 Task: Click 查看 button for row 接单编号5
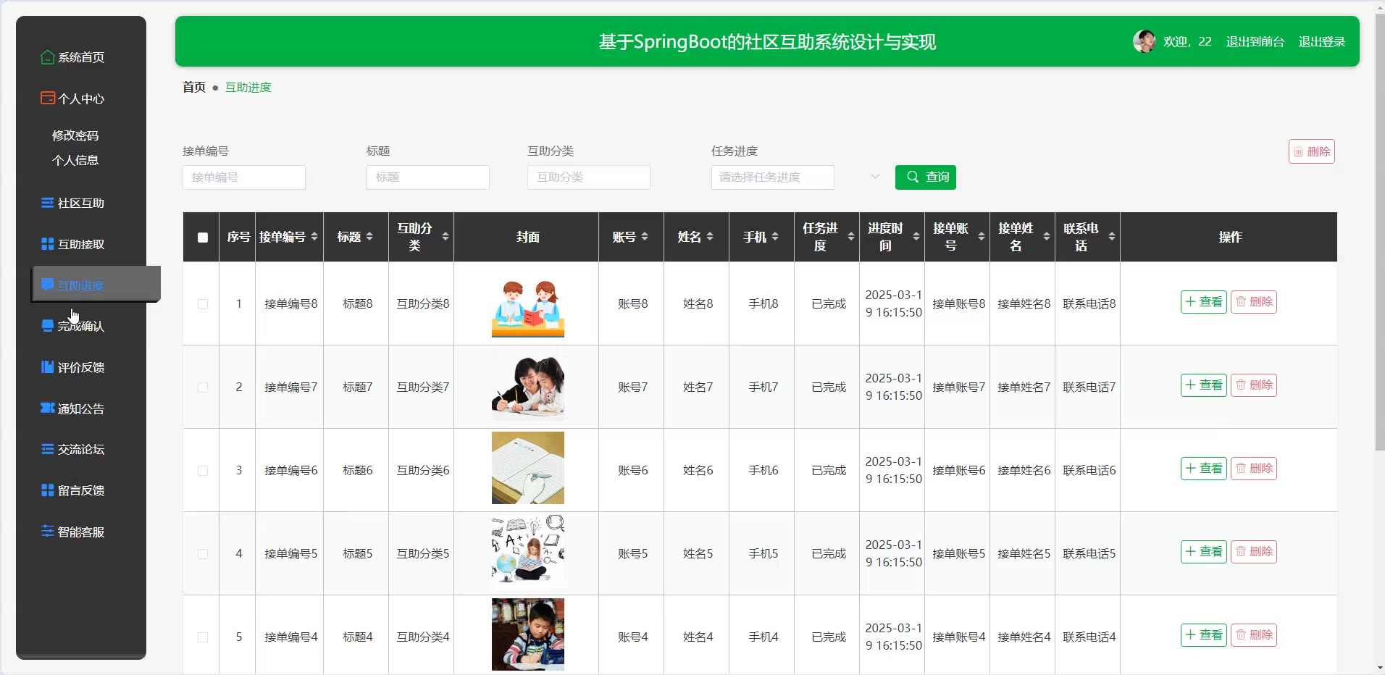click(x=1204, y=552)
